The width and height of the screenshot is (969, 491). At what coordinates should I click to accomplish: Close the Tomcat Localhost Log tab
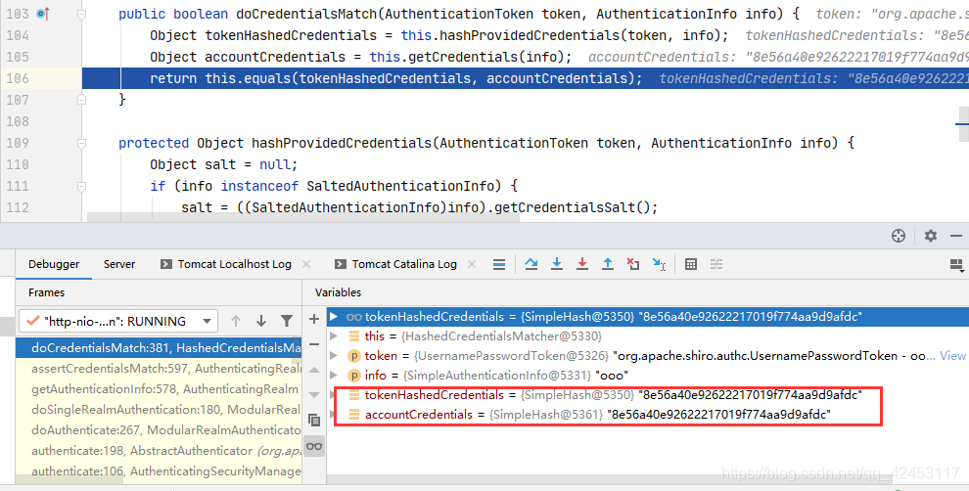[x=306, y=264]
